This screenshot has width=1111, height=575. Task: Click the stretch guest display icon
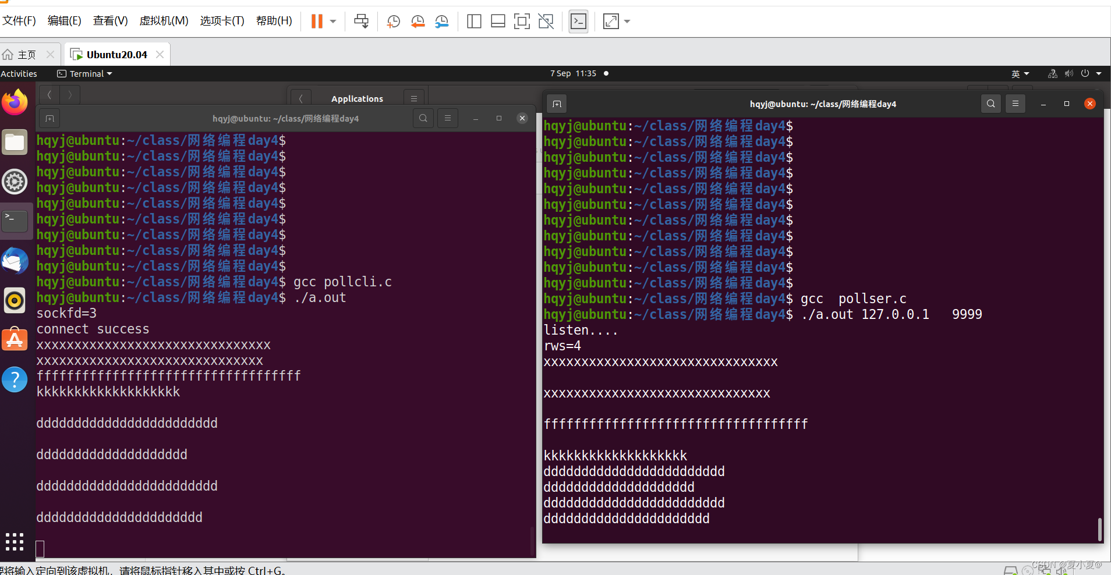coord(611,22)
